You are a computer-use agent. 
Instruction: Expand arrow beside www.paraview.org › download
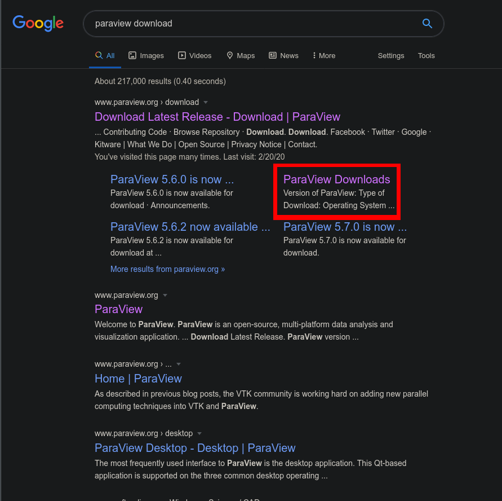coord(206,103)
